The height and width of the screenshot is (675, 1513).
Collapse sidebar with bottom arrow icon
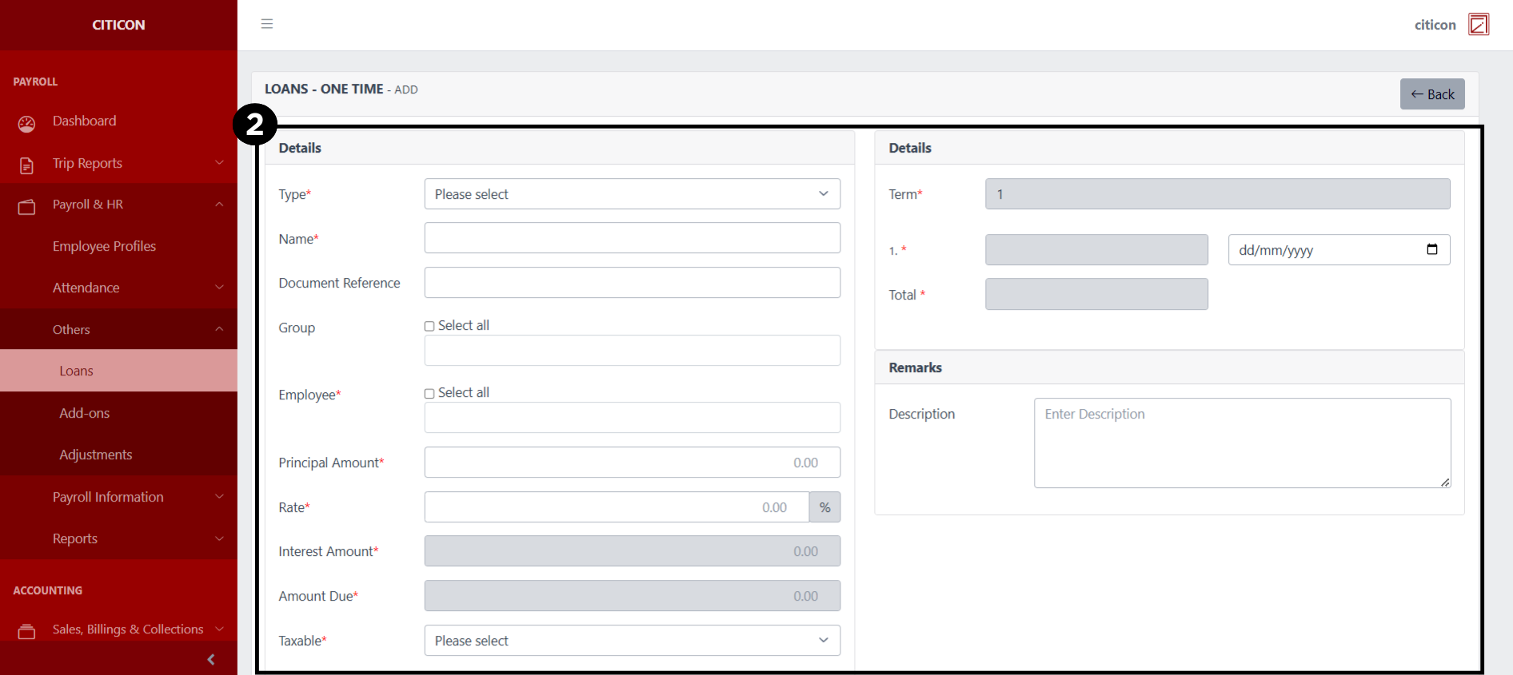coord(211,659)
